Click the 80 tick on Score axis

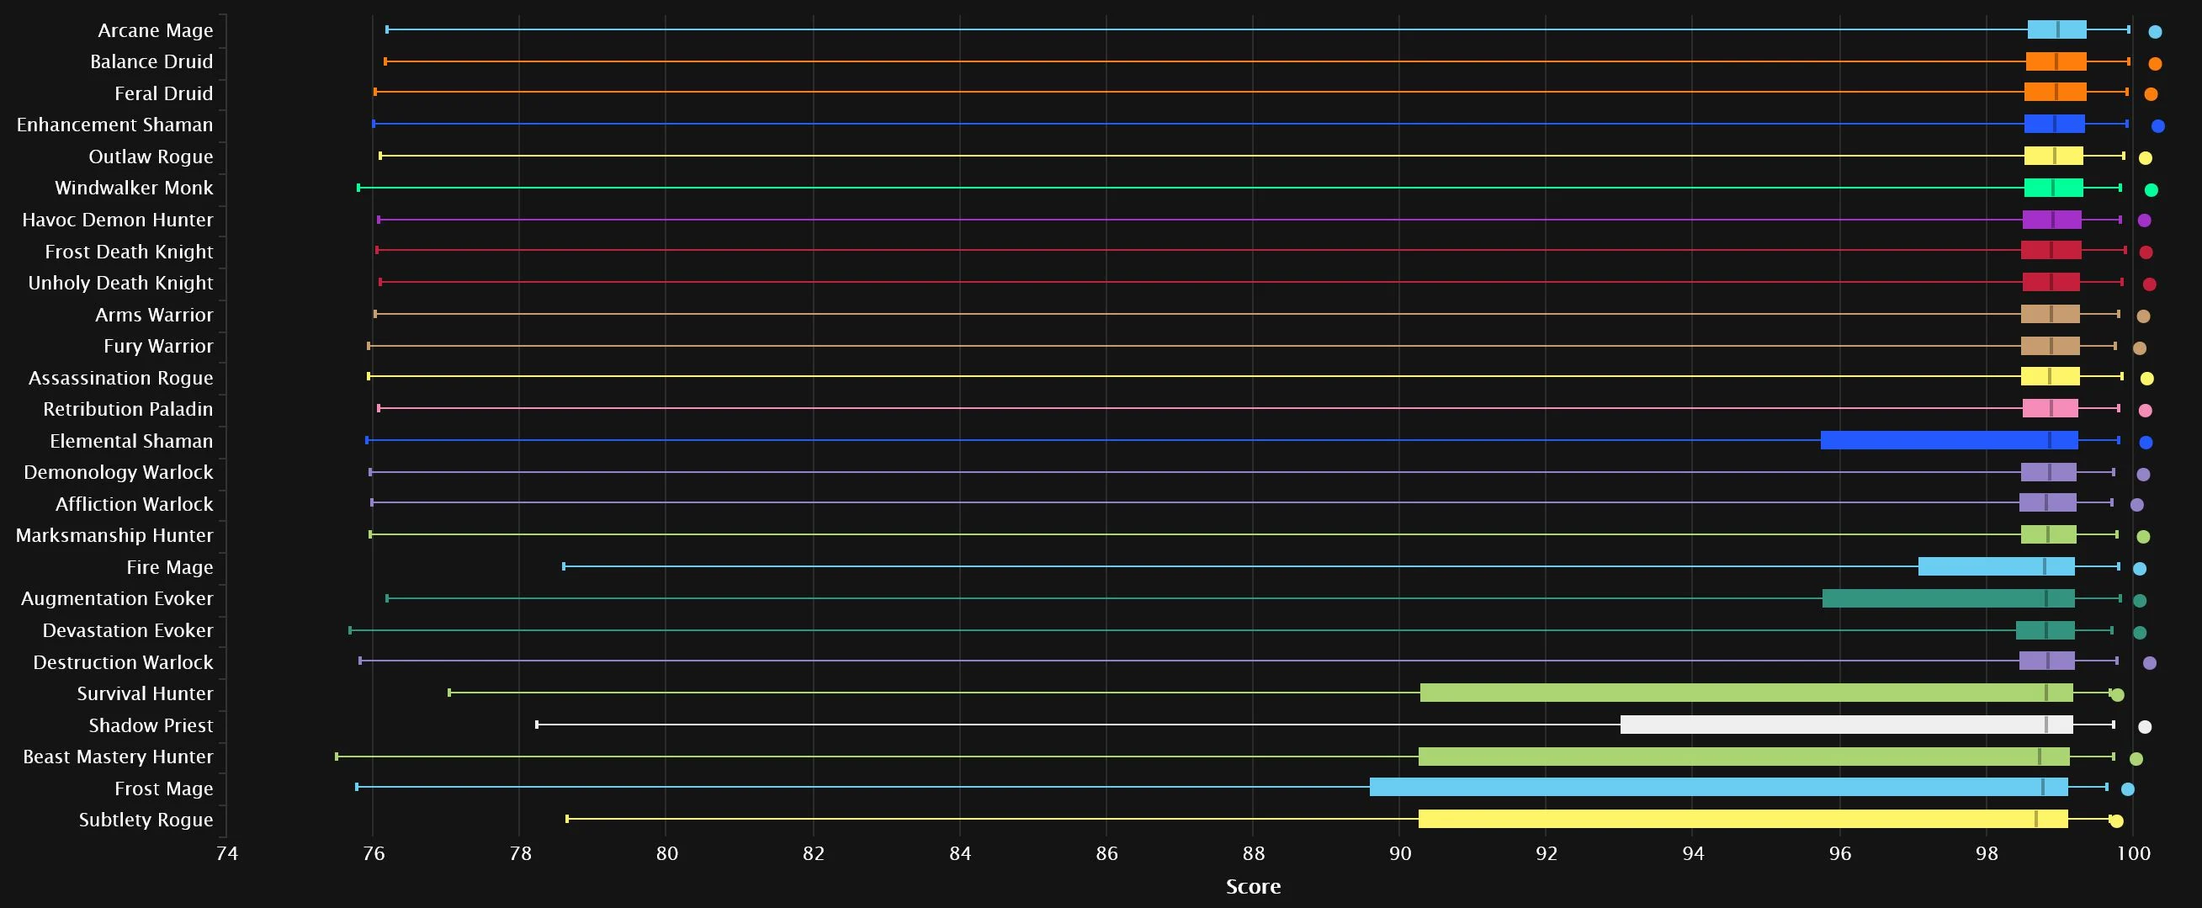coord(666,853)
